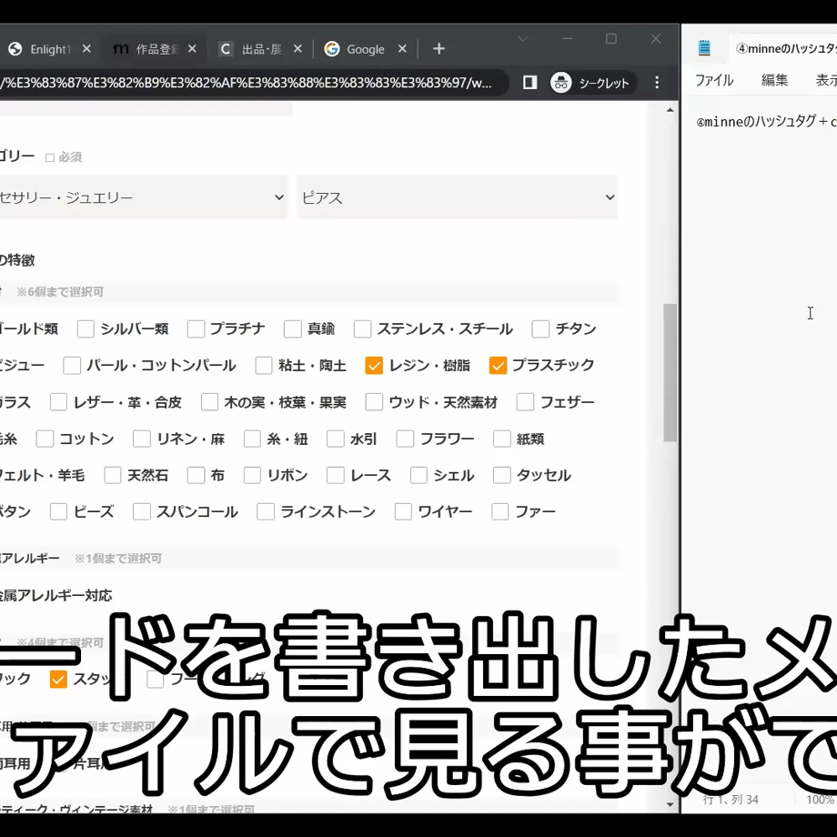Check the レース checkbox
The width and height of the screenshot is (837, 837).
pyautogui.click(x=335, y=475)
